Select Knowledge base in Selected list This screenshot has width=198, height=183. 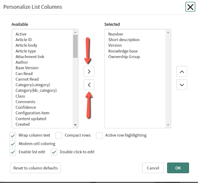point(123,51)
